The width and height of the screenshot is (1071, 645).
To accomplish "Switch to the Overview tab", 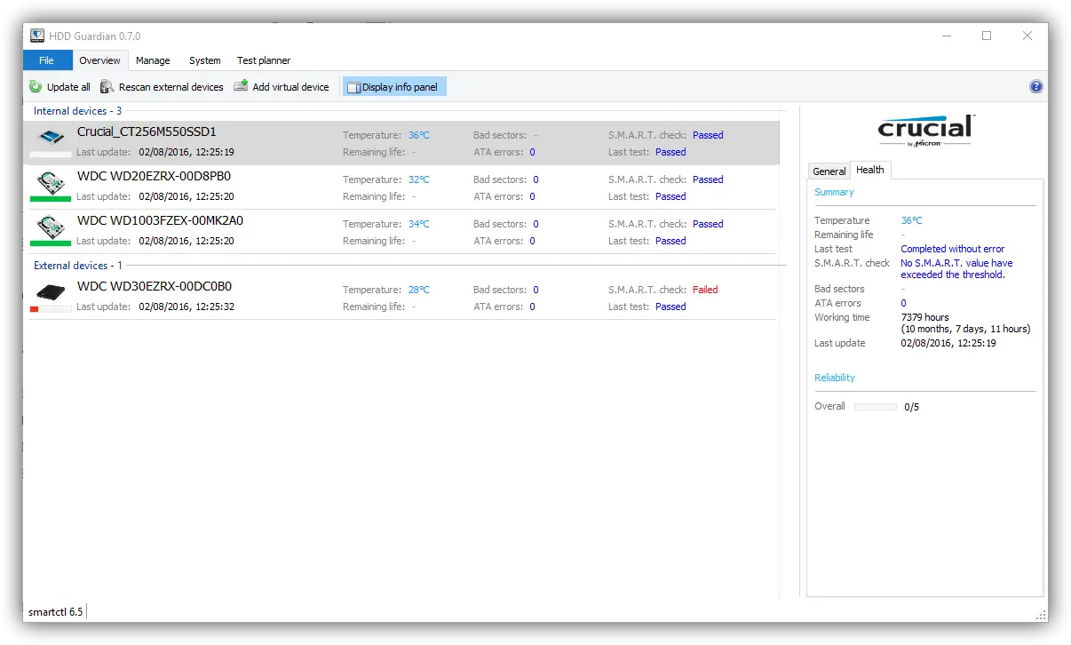I will [99, 60].
